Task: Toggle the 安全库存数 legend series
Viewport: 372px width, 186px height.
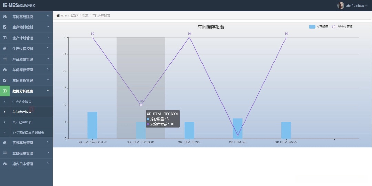Action: 342,27
